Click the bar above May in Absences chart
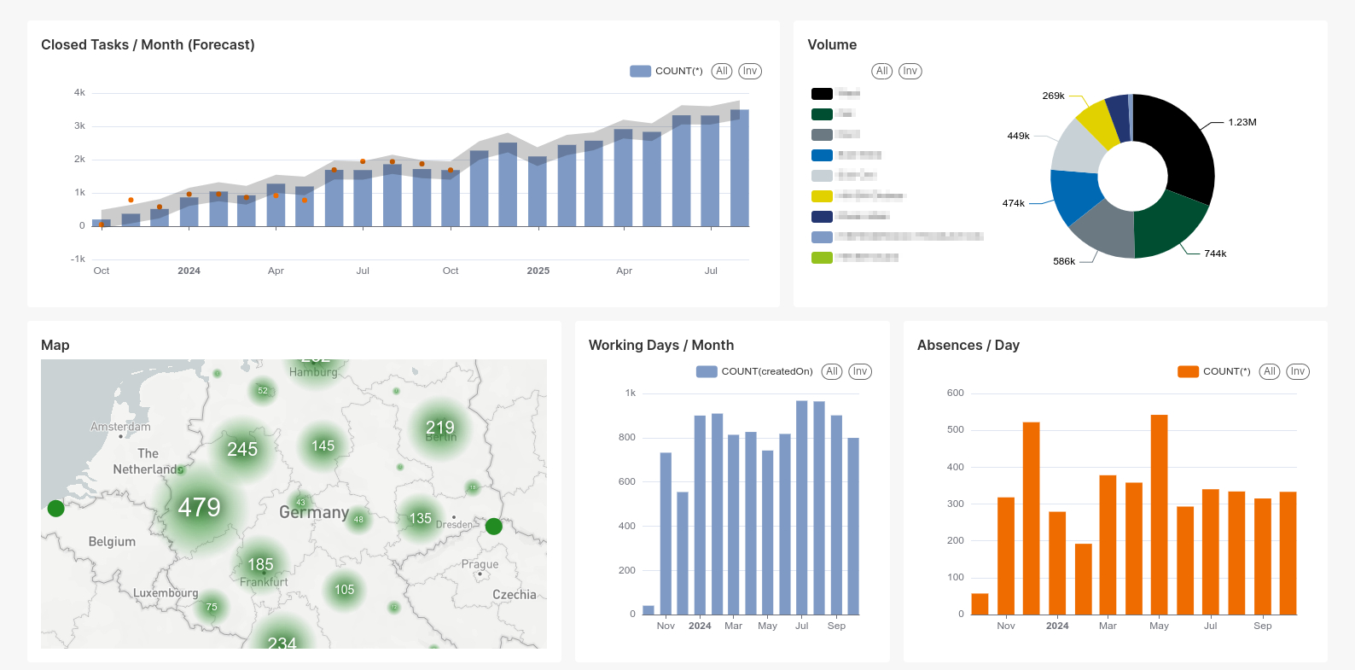This screenshot has height=670, width=1355. (x=1159, y=515)
